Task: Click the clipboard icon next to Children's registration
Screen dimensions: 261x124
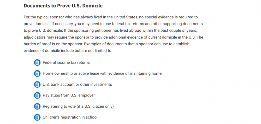Action: [37, 117]
